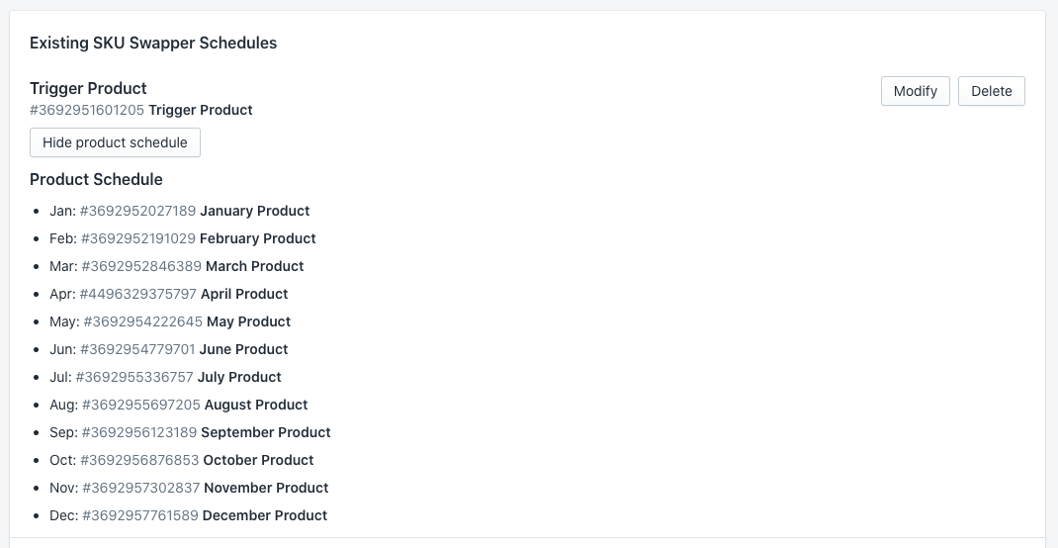Select the April Product entry
The image size is (1058, 548).
244,294
